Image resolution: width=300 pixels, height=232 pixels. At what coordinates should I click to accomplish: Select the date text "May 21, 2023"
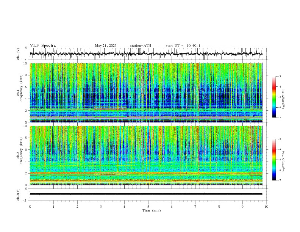pos(106,45)
